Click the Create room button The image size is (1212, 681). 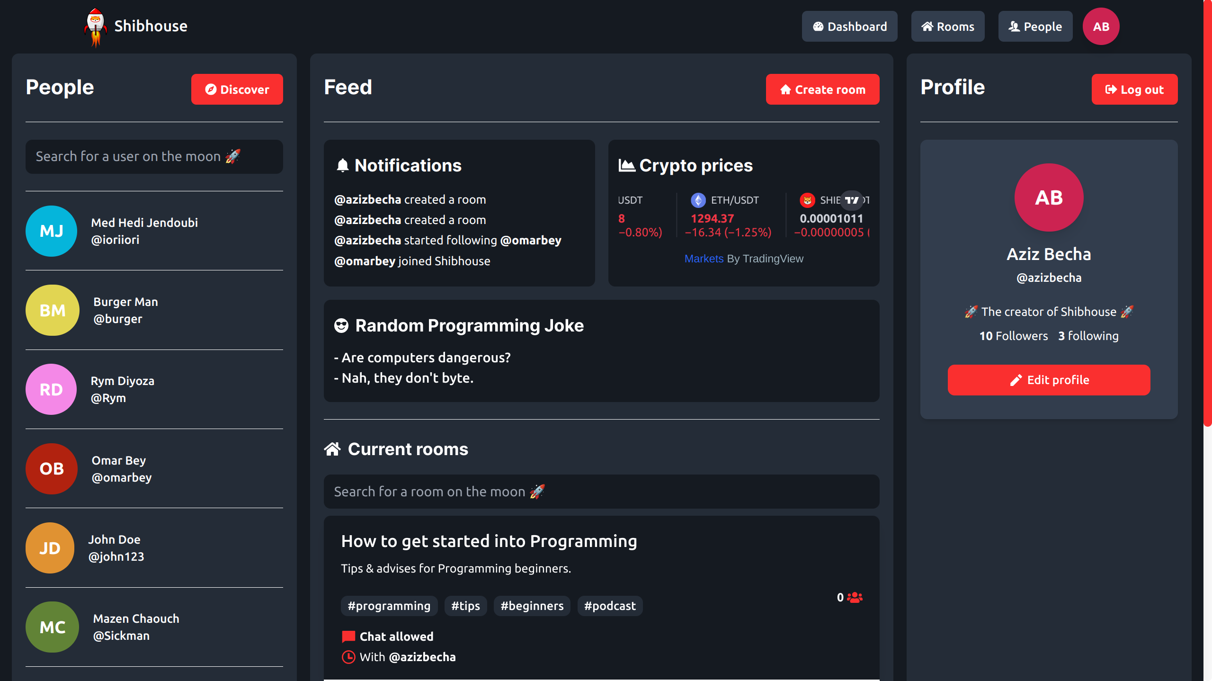click(x=823, y=90)
